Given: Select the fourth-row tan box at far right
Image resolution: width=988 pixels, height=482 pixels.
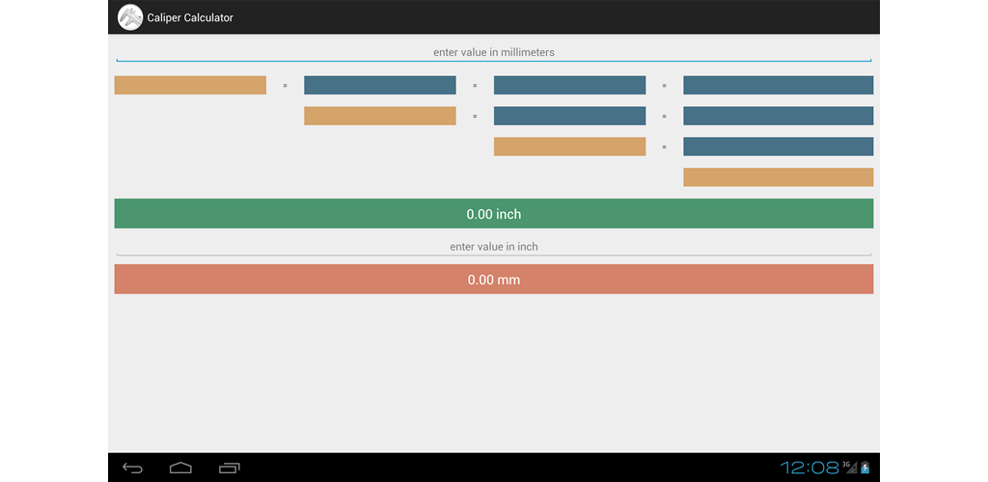Looking at the screenshot, I should pos(779,177).
